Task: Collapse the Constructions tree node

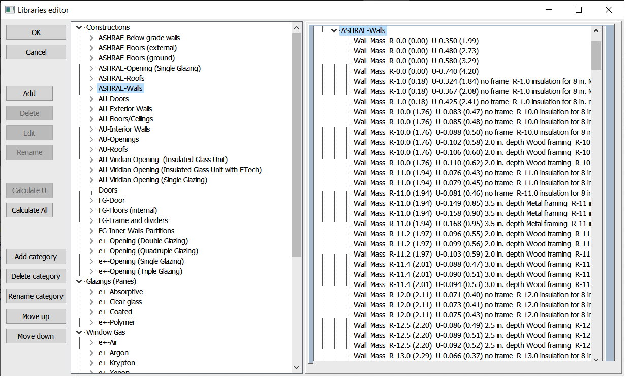Action: (x=79, y=27)
